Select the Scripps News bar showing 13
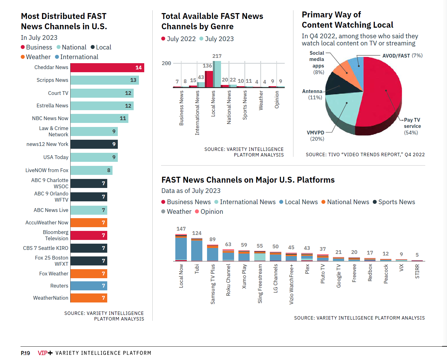This screenshot has height=356, width=447. tap(105, 80)
